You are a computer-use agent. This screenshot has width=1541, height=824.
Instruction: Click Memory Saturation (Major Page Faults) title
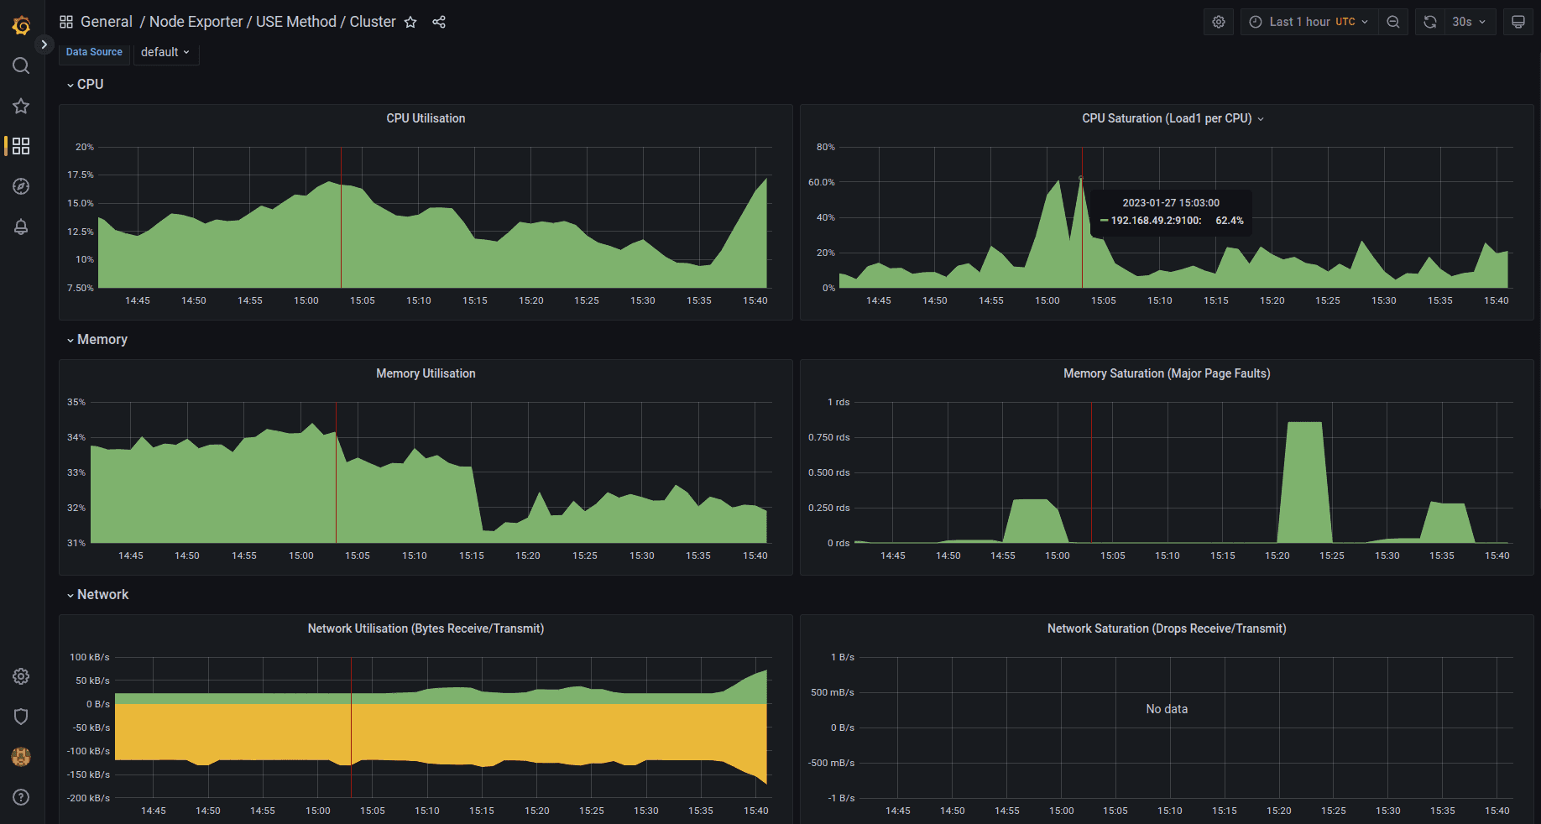pos(1167,373)
